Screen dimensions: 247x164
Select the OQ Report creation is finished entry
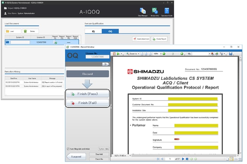coord(35,82)
